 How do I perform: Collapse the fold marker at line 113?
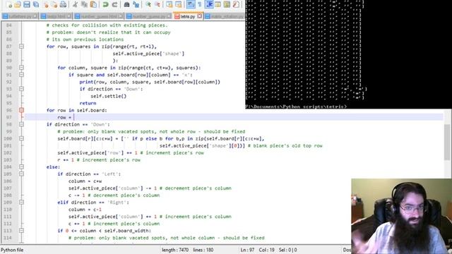click(21, 231)
